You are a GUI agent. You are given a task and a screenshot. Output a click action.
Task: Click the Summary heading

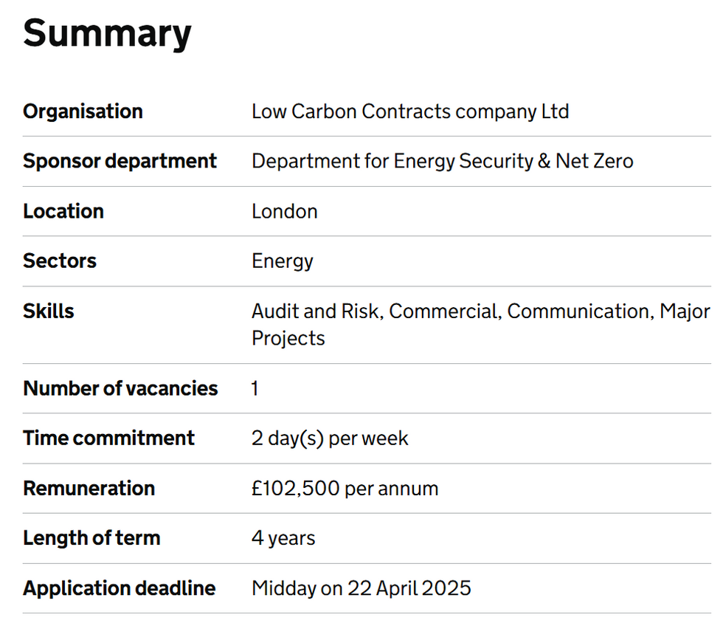pos(107,33)
